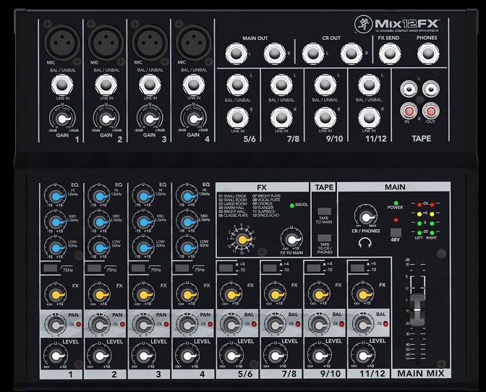486x392 pixels.
Task: Click the MAIN OUT left jack
Action: coord(235,53)
